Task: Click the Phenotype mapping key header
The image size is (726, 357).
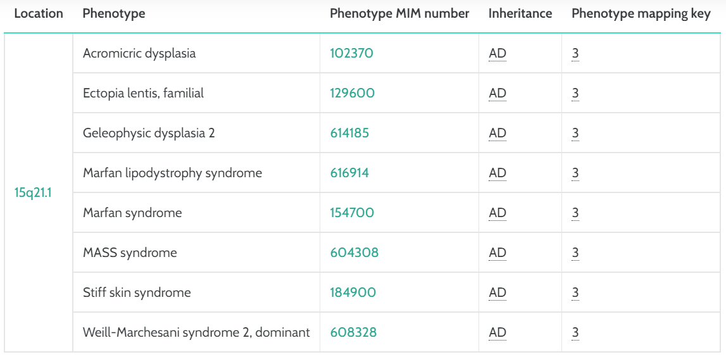Action: 641,13
